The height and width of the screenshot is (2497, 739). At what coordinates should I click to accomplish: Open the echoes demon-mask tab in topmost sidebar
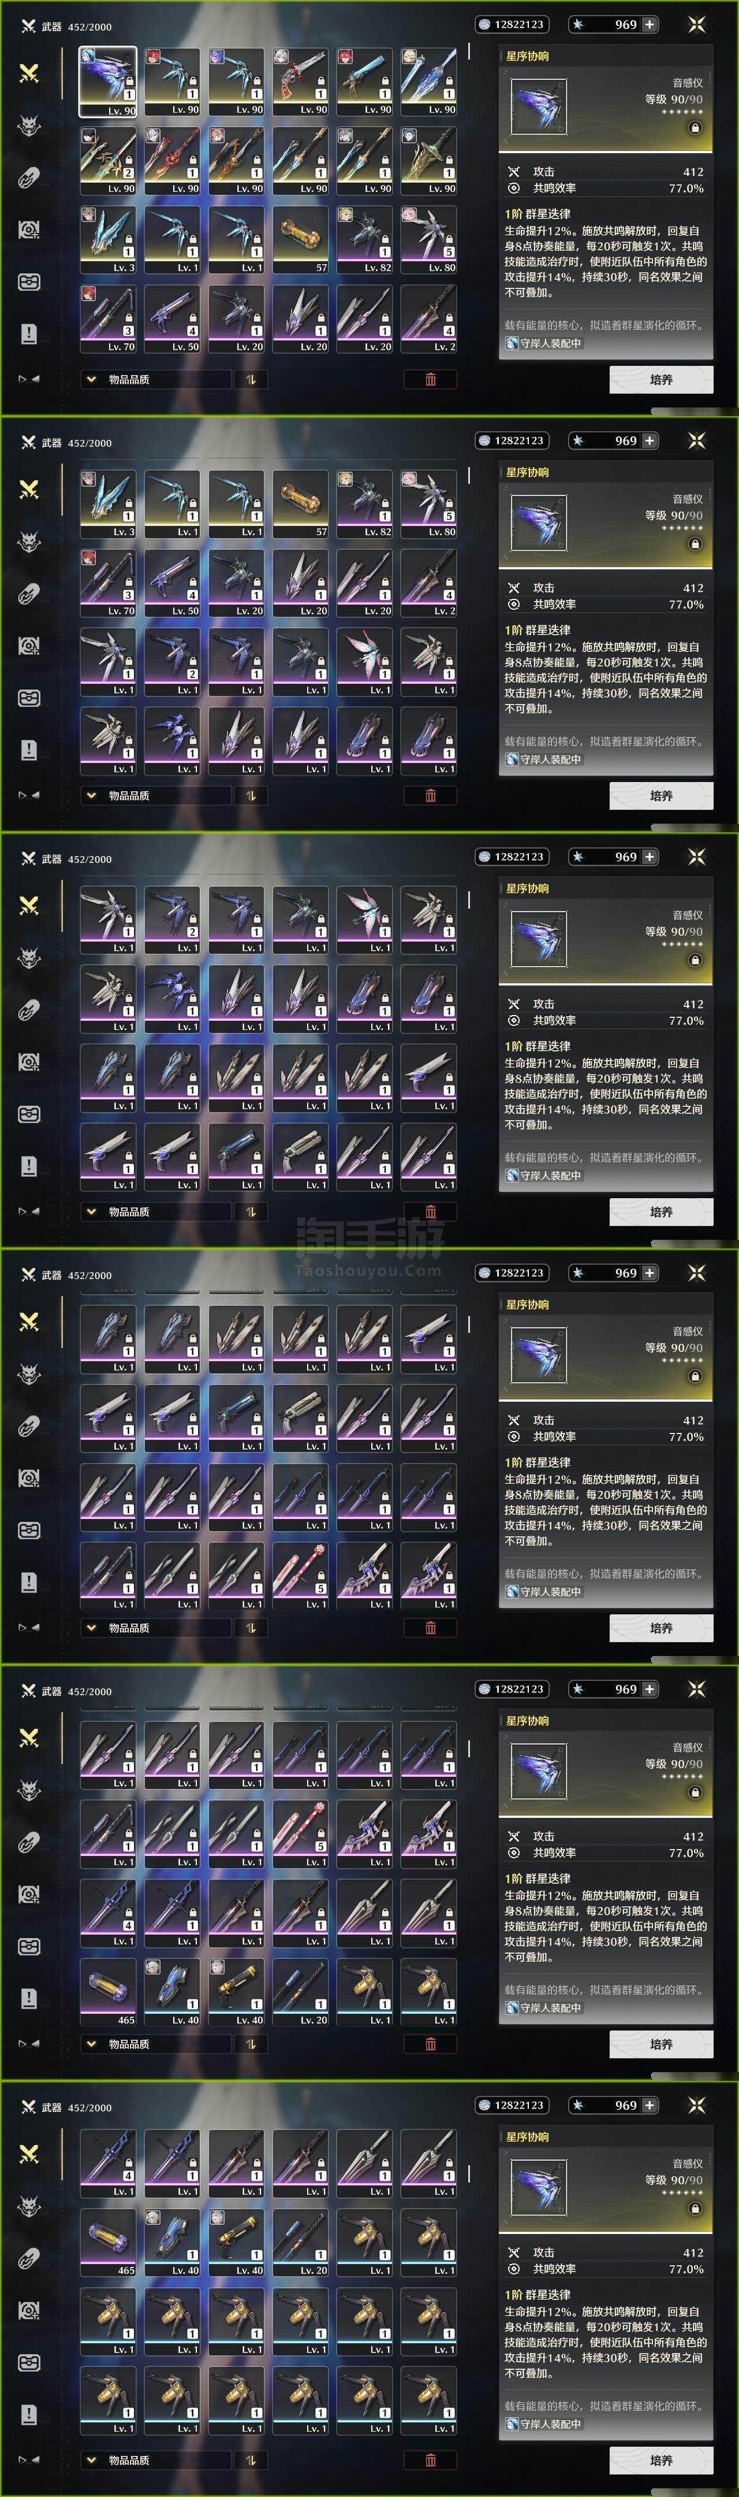click(x=29, y=125)
